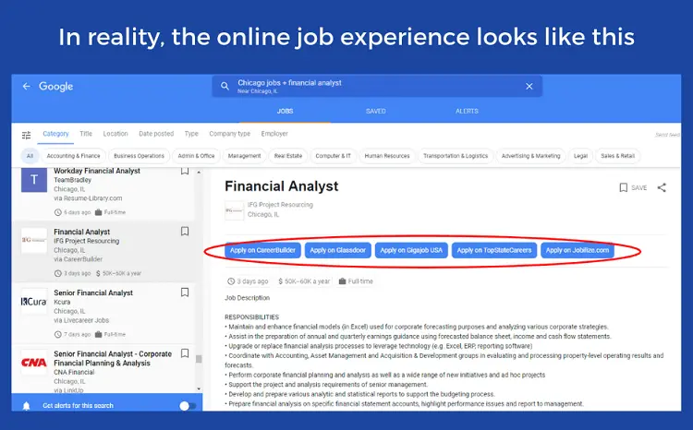Image resolution: width=693 pixels, height=430 pixels.
Task: Select the Company type filter tab
Action: (229, 134)
